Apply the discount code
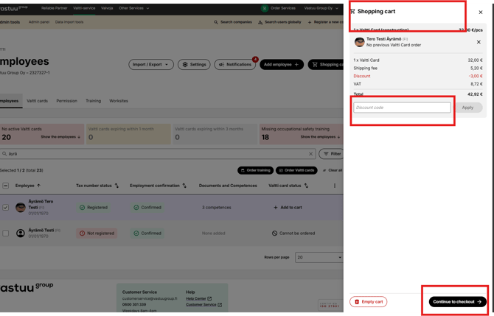 pyautogui.click(x=468, y=108)
